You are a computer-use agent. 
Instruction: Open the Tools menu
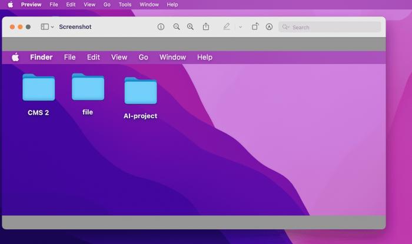point(125,5)
